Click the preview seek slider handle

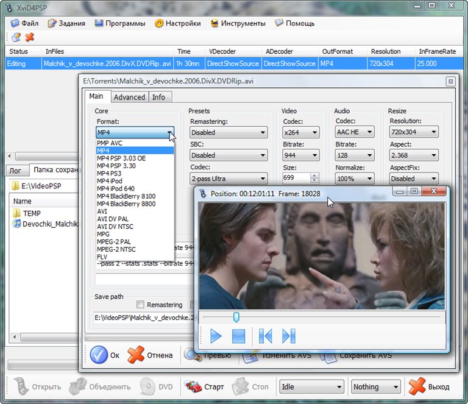click(x=236, y=317)
